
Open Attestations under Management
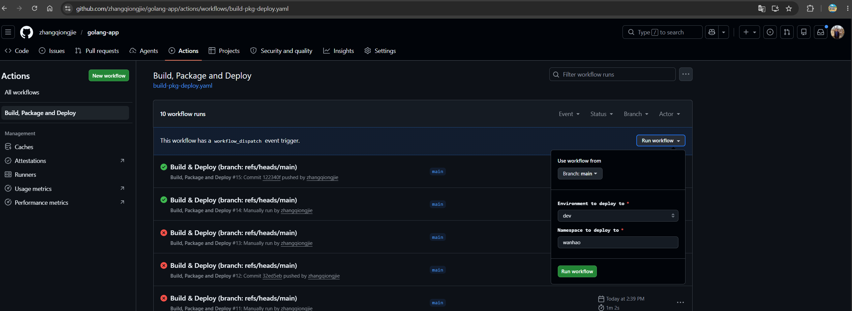[65, 161]
